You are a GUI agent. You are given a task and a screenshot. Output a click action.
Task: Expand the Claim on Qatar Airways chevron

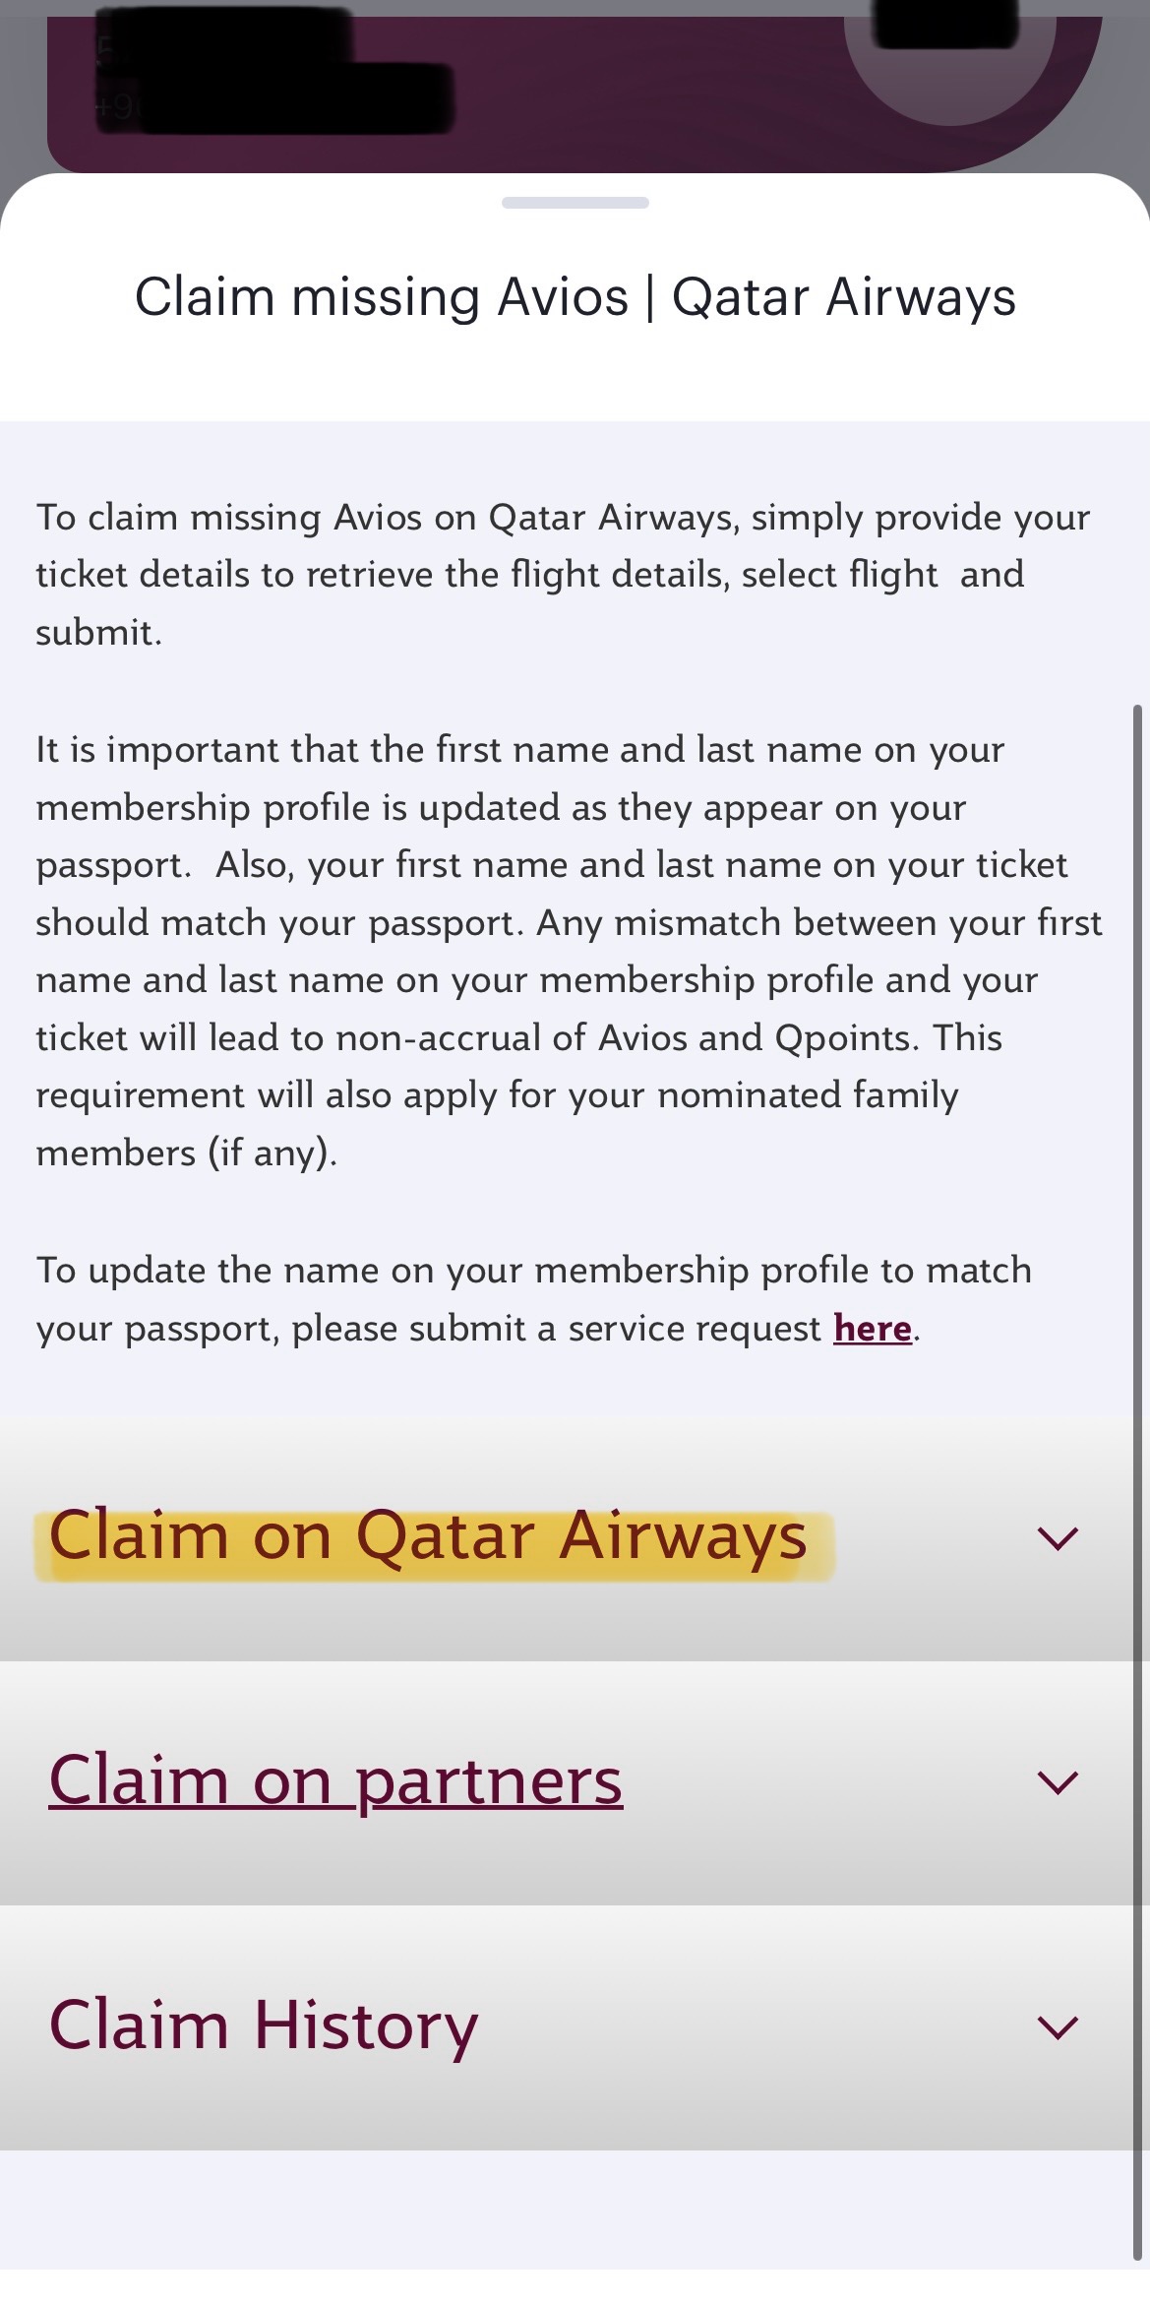[x=1058, y=1538]
